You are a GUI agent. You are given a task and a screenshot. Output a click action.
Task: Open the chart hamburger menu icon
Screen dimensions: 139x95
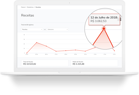121,19
